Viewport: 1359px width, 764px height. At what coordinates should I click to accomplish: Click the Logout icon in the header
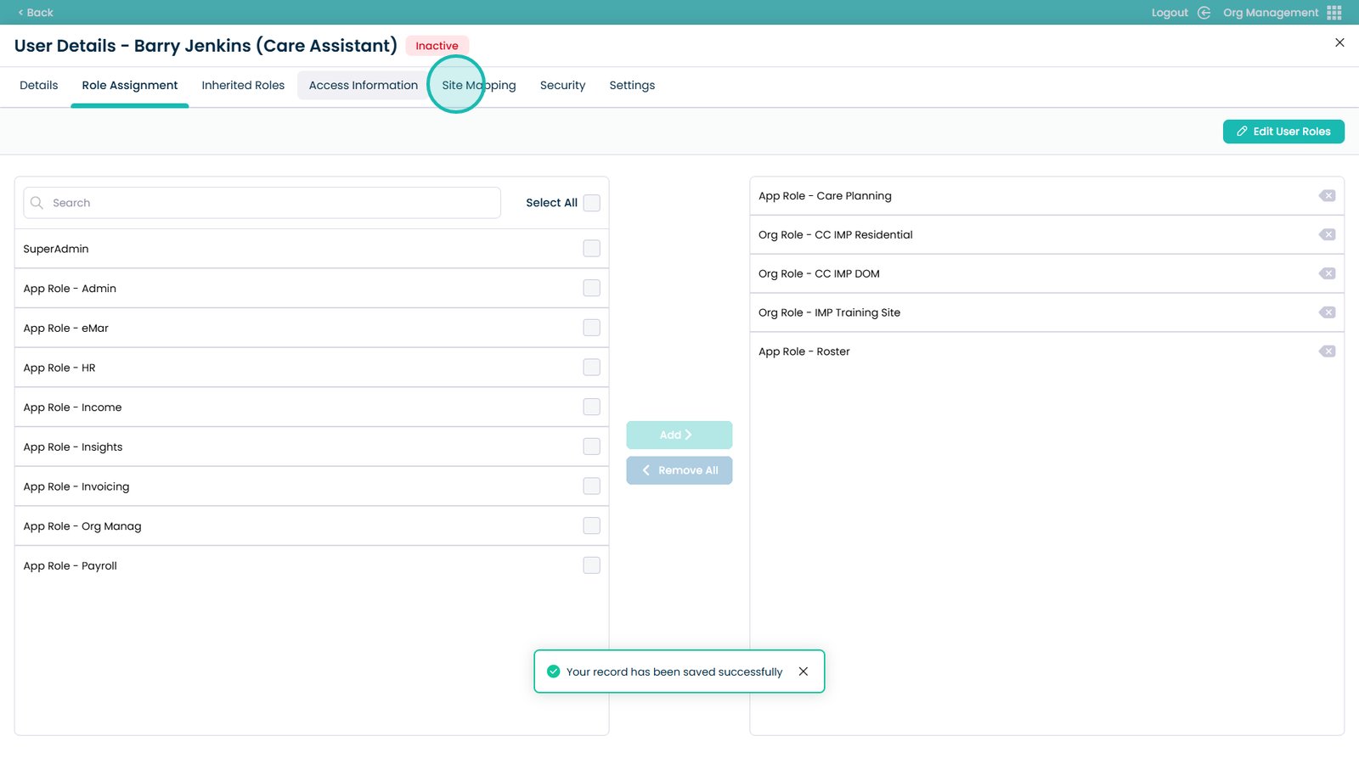pos(1204,13)
